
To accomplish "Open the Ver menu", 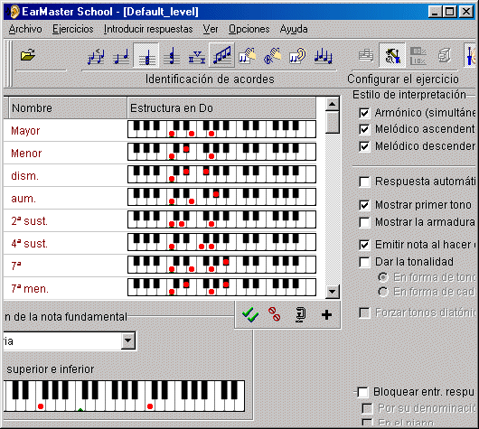I will pos(211,29).
